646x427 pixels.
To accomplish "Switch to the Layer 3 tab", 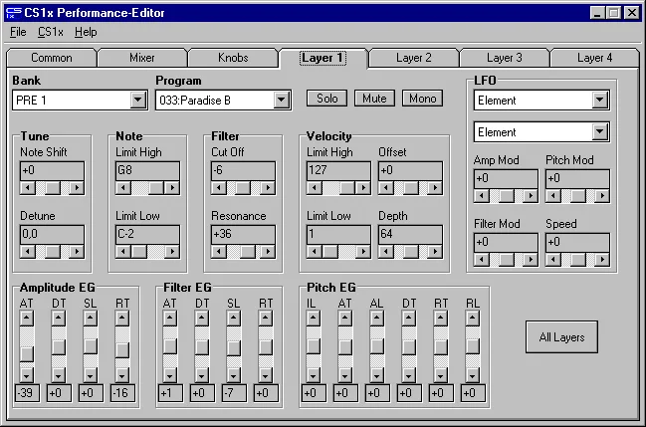I will [505, 58].
